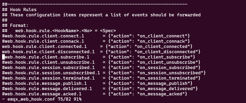Click the client.unsubscribe.1 rule line
Screen dimensions: 246x103
[x=101, y=62]
